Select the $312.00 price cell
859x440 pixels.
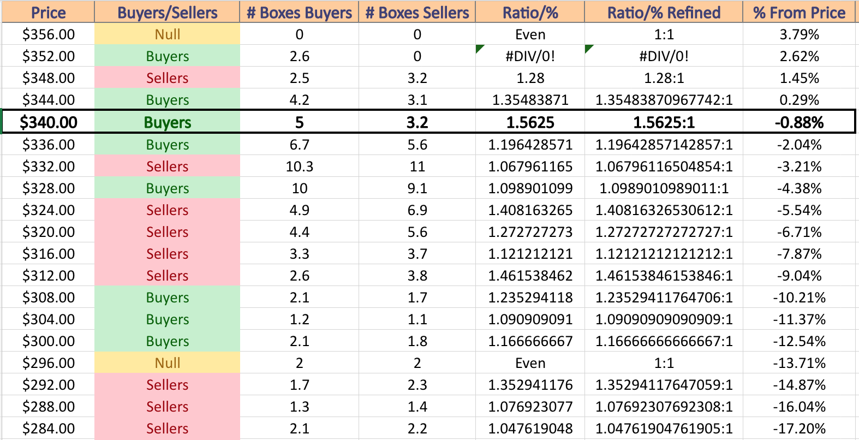click(48, 276)
